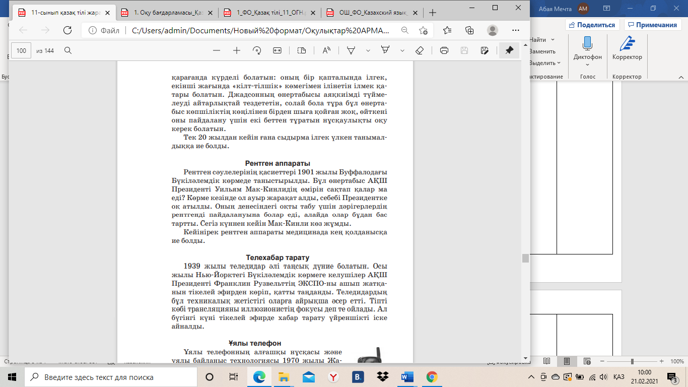This screenshot has height=387, width=688.
Task: Open the Mail app from the taskbar
Action: point(308,377)
